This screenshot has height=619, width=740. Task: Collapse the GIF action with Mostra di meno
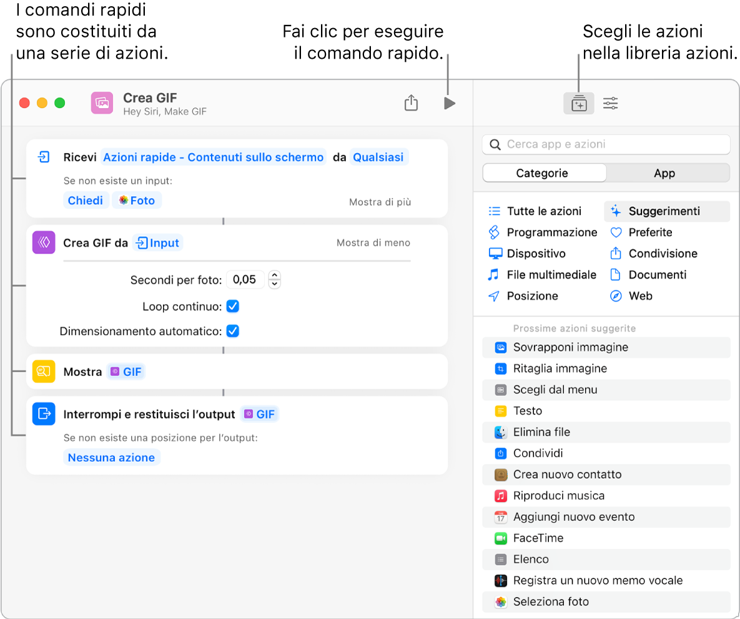[373, 242]
